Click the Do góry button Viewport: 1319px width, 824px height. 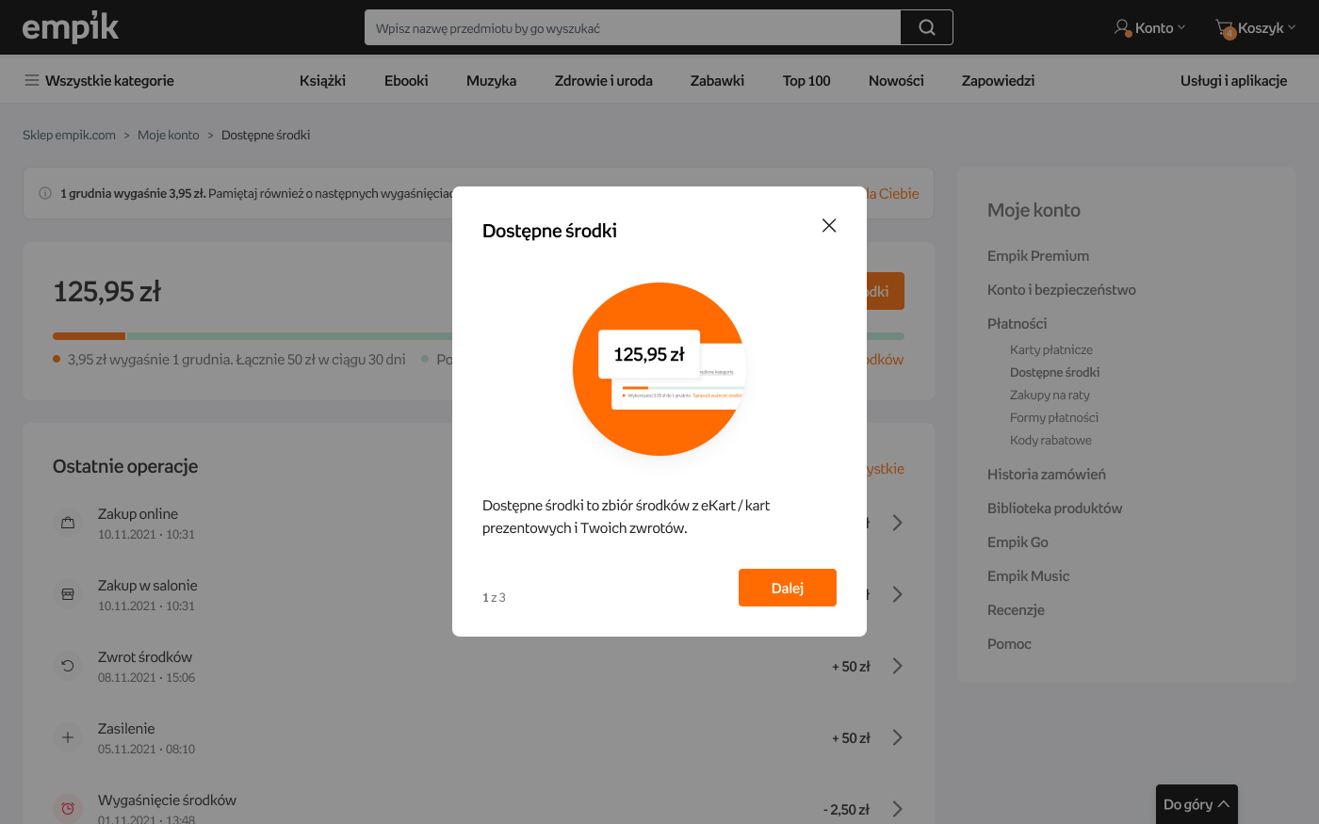point(1196,804)
